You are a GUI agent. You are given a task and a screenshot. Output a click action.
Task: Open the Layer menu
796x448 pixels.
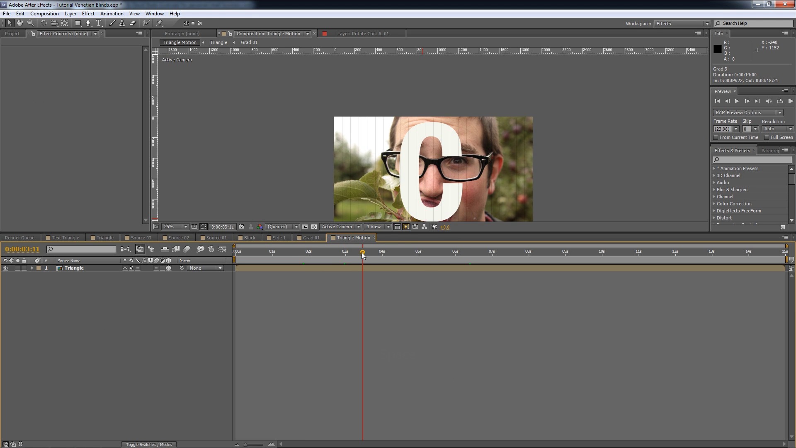coord(70,14)
